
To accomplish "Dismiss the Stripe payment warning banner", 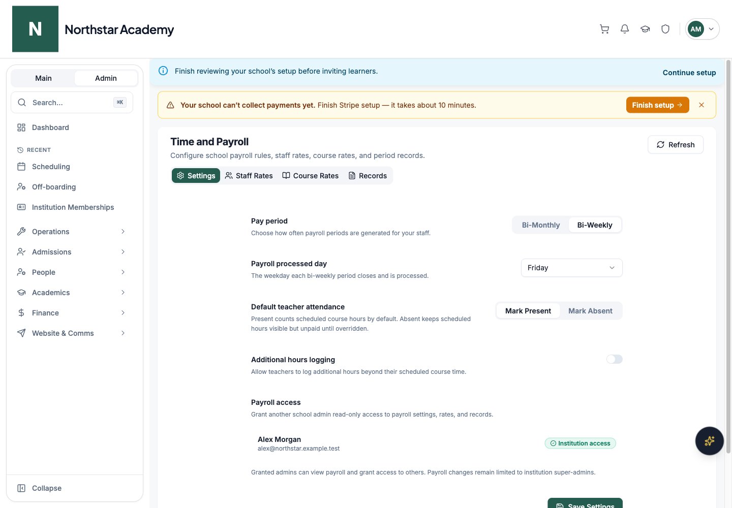I will (701, 105).
